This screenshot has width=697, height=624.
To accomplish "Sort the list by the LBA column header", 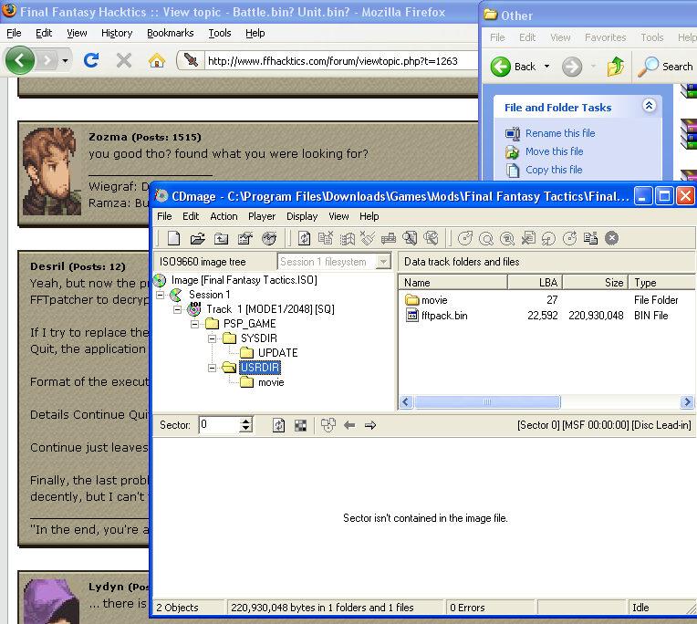I will pos(536,283).
